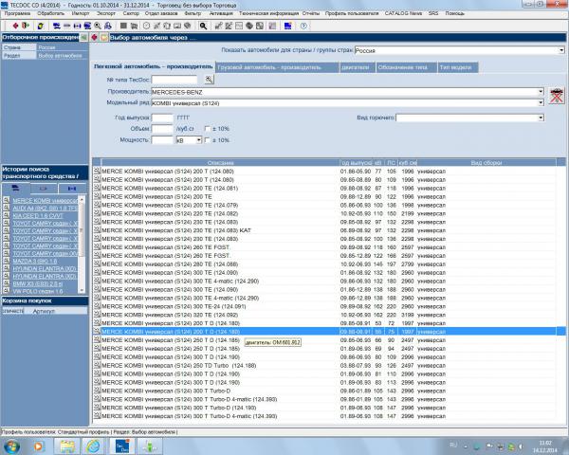The image size is (569, 455).
Task: Open the file explorer folder on the taskbar
Action: [67, 446]
